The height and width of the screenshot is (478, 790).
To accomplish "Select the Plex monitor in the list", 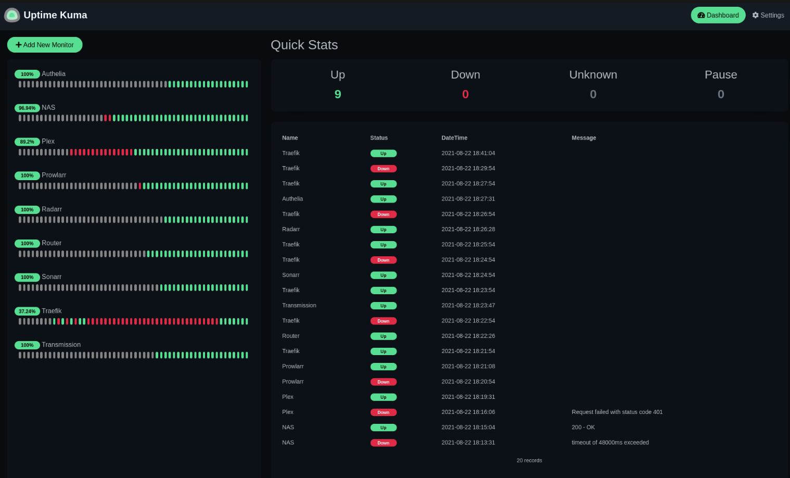I will click(48, 142).
